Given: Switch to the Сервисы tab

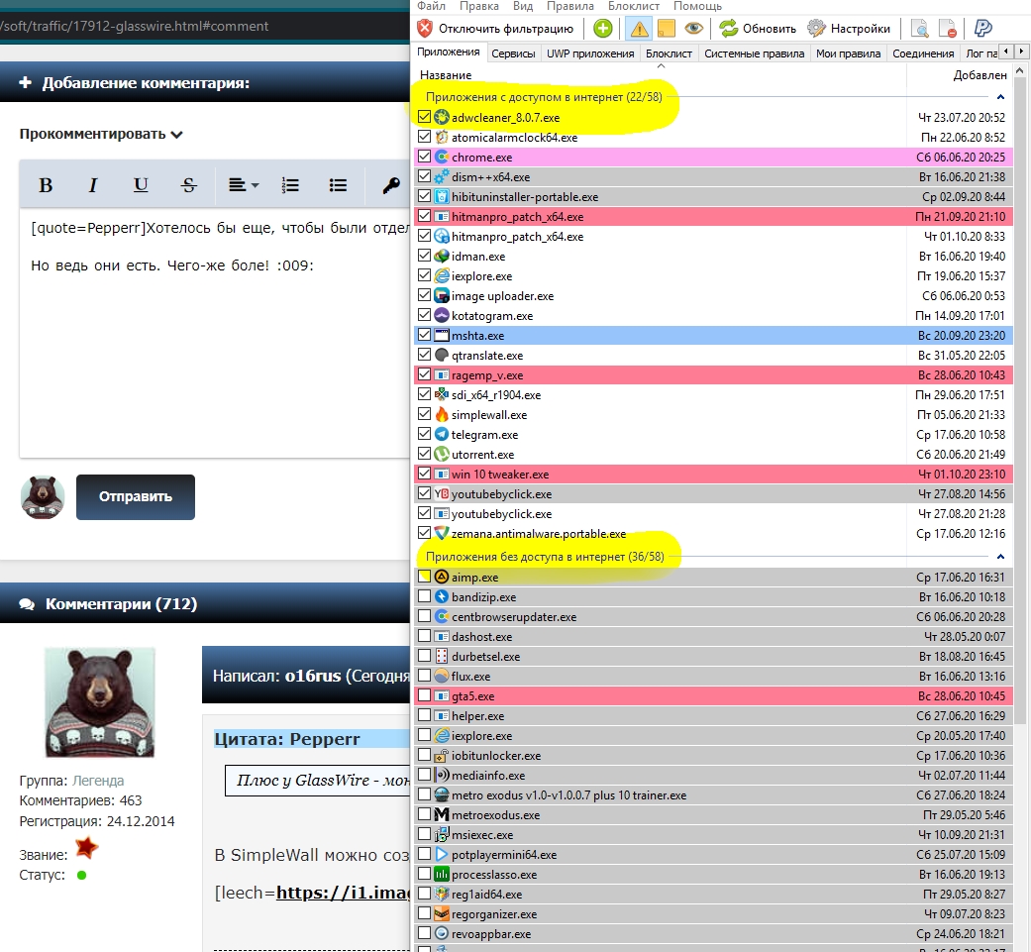Looking at the screenshot, I should click(x=513, y=53).
